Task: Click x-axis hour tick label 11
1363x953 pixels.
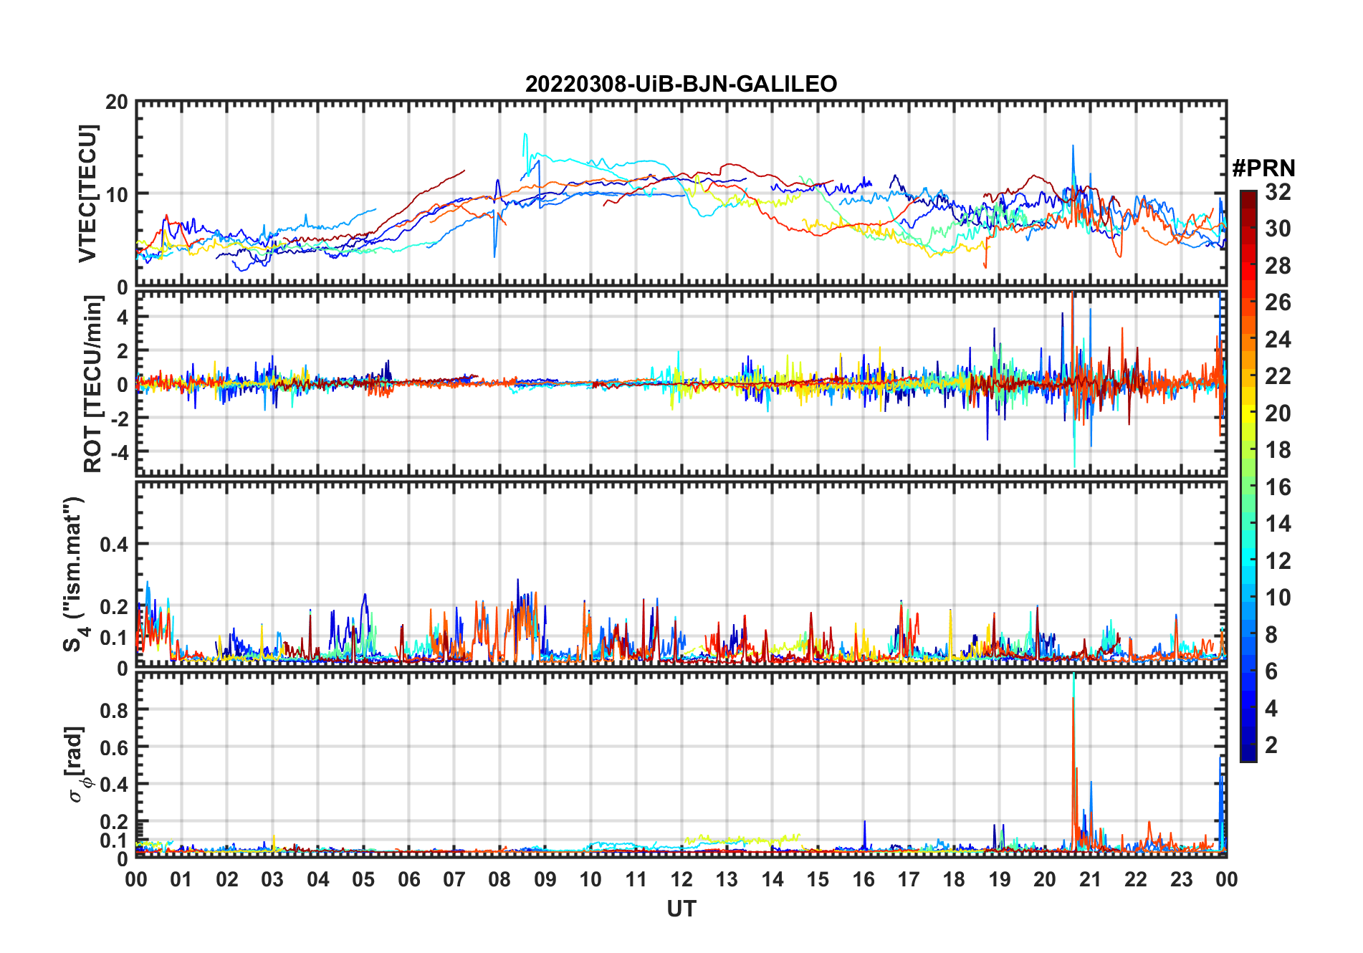Action: coord(636,879)
